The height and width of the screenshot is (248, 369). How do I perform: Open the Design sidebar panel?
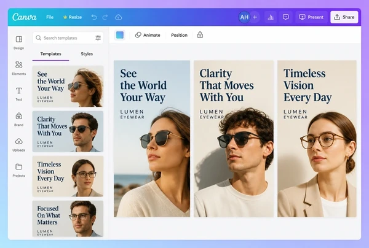pos(19,42)
